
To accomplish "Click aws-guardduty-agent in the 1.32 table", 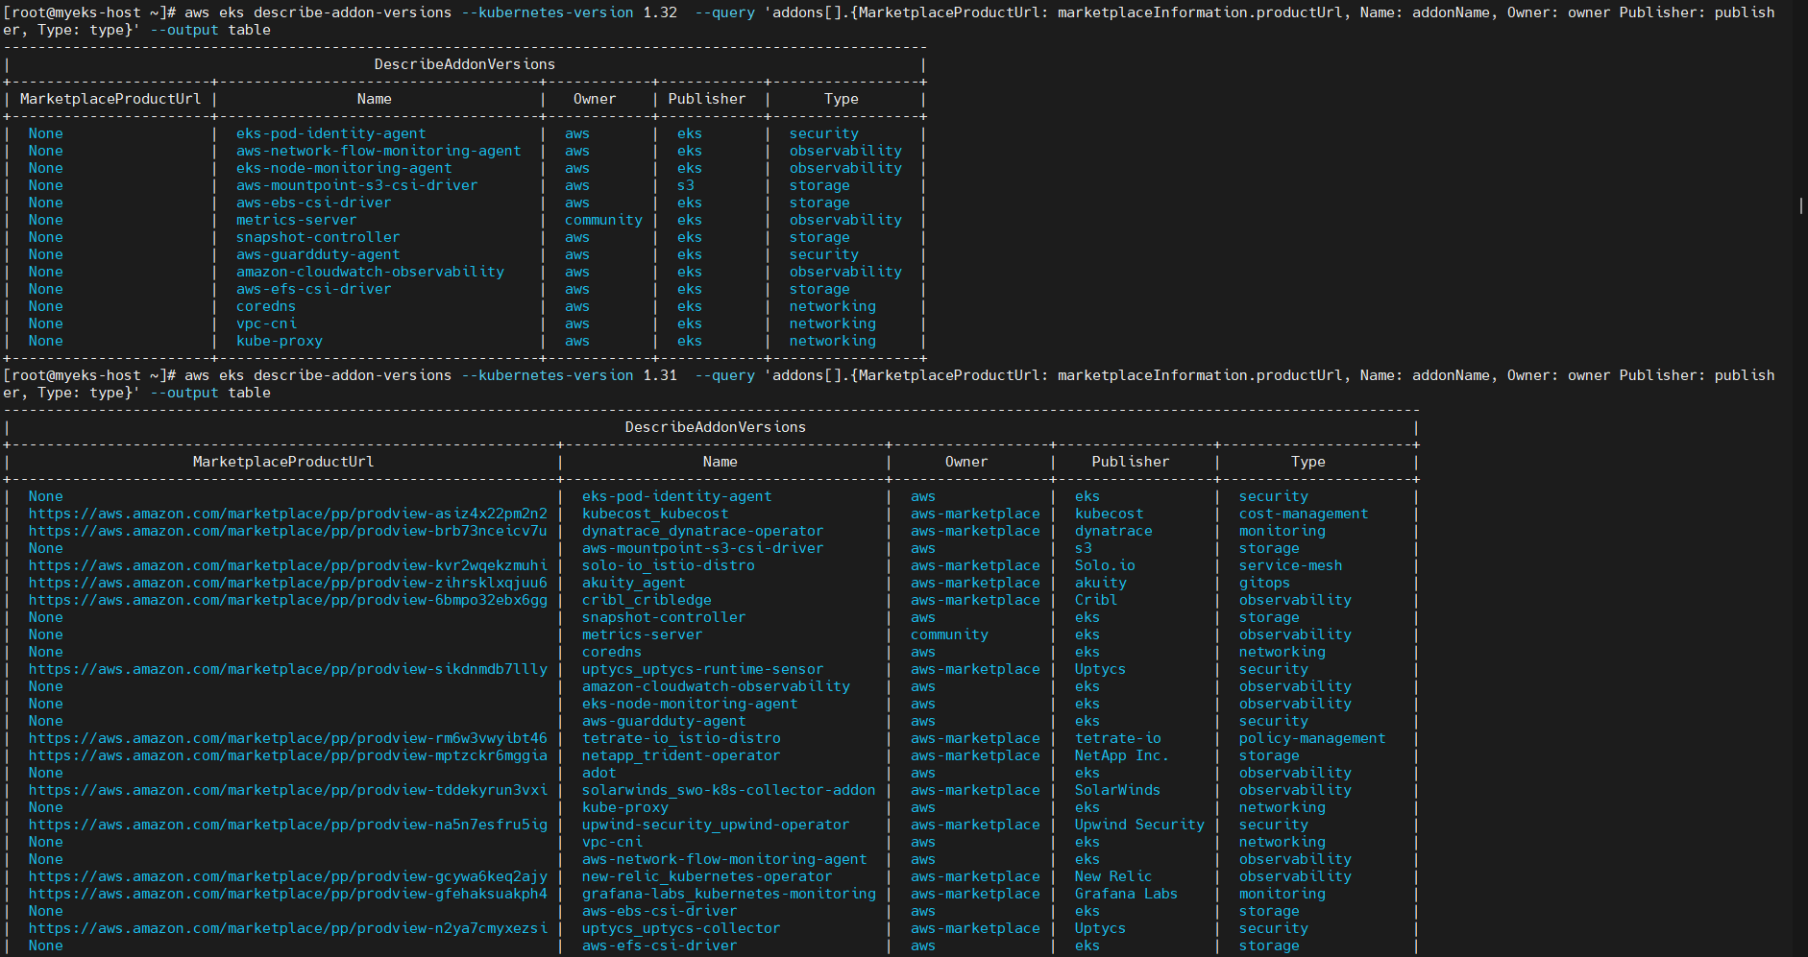I will tap(318, 254).
